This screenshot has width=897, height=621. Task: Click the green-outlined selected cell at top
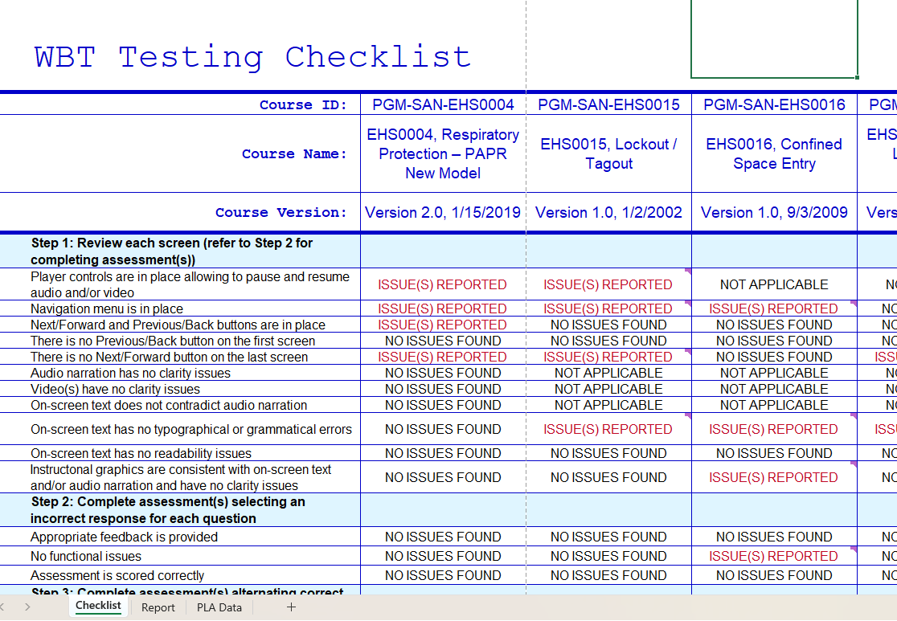click(x=774, y=39)
